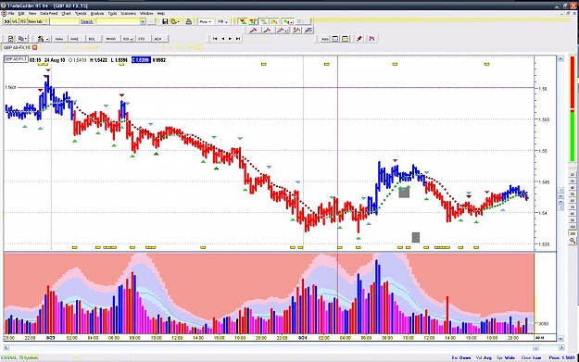Open the Help menu
The height and width of the screenshot is (362, 579).
(161, 13)
